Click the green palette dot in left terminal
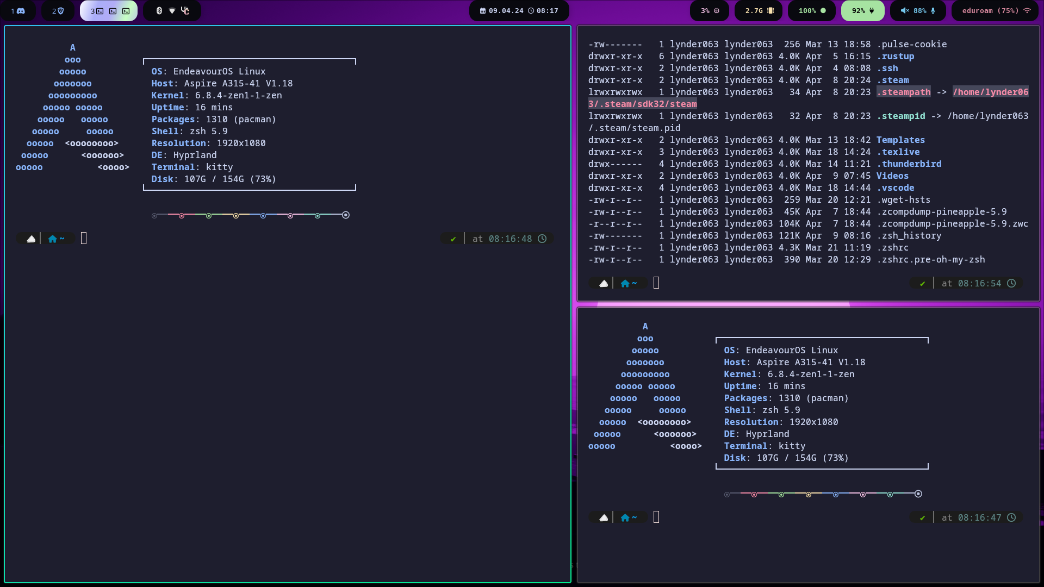The height and width of the screenshot is (587, 1044). point(209,216)
